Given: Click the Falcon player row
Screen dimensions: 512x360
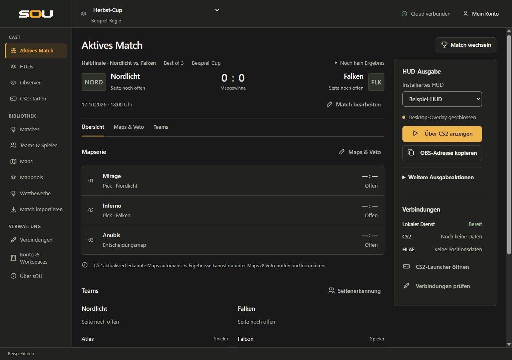Looking at the screenshot, I should tap(311, 339).
